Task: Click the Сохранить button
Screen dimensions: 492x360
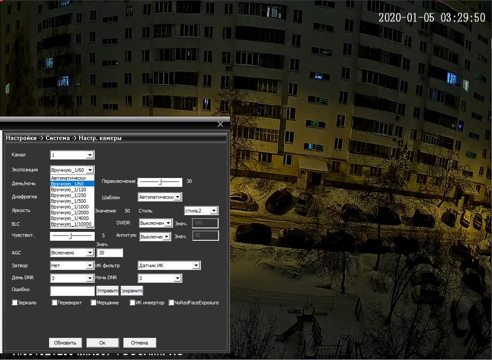Action: click(x=132, y=291)
